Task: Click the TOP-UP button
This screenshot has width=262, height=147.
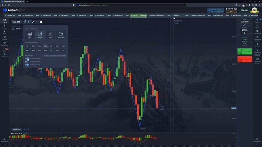Action: click(244, 10)
